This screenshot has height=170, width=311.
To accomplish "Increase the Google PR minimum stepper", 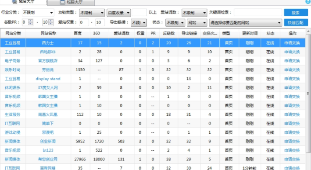I will [31, 21].
